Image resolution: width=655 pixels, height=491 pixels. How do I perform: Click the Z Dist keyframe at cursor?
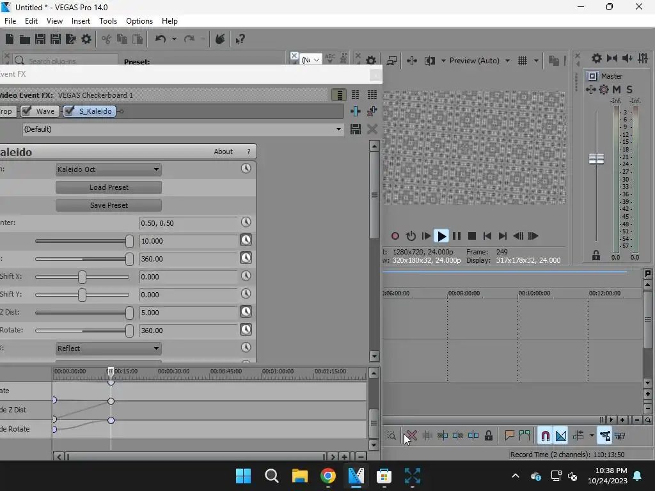point(111,401)
